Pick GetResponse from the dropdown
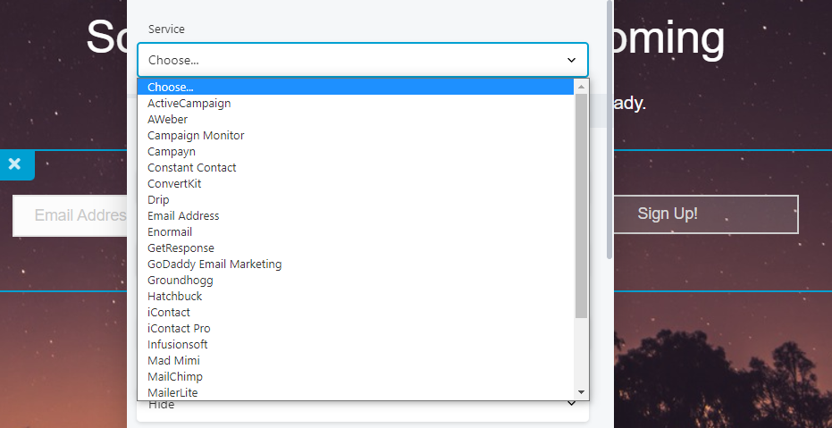The image size is (832, 428). pos(181,248)
